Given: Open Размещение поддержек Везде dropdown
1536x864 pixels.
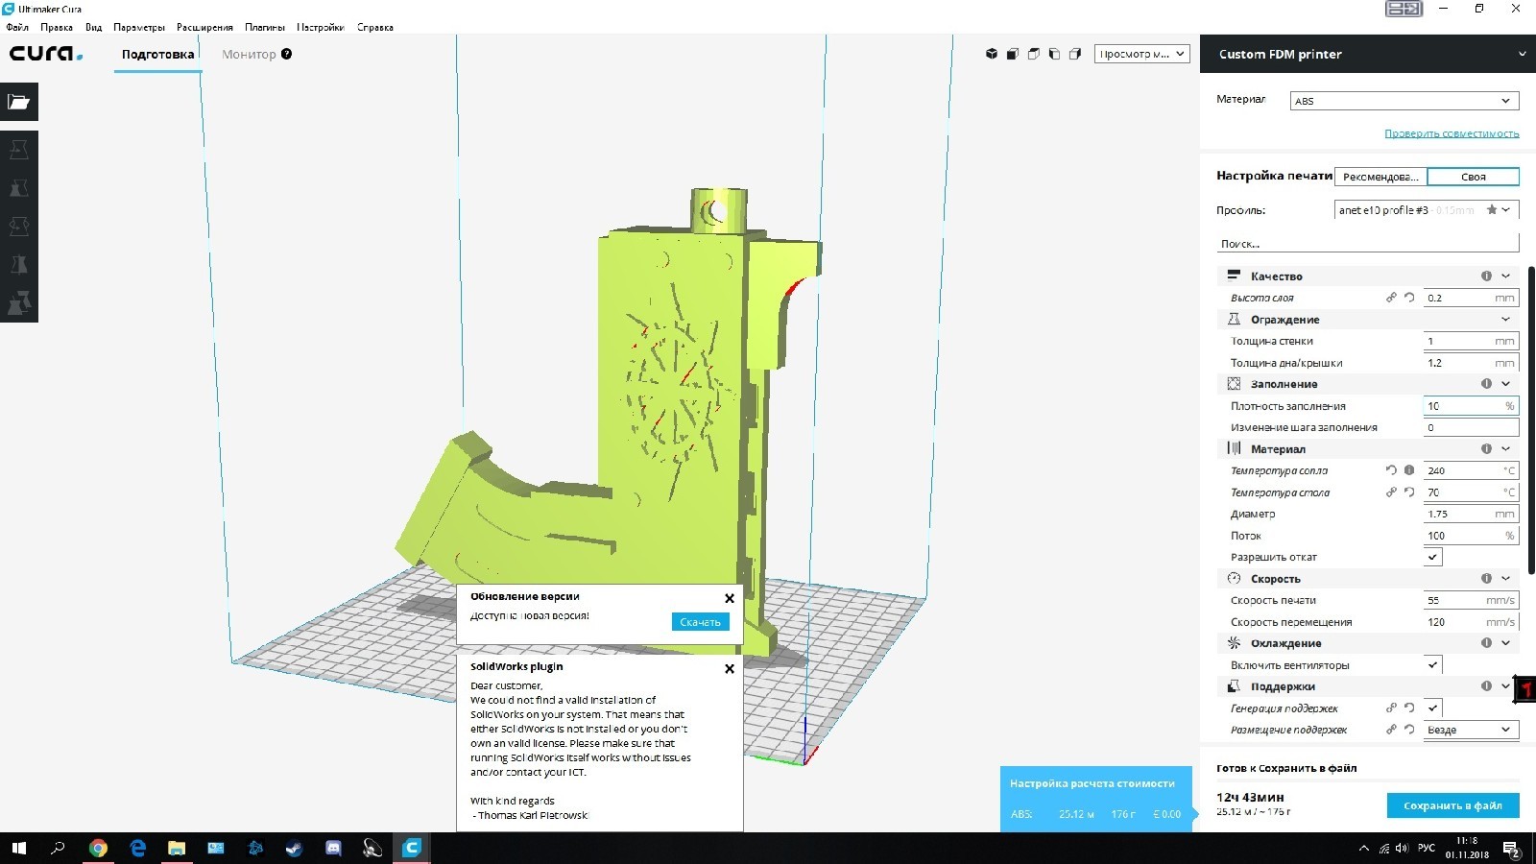Looking at the screenshot, I should (1471, 730).
